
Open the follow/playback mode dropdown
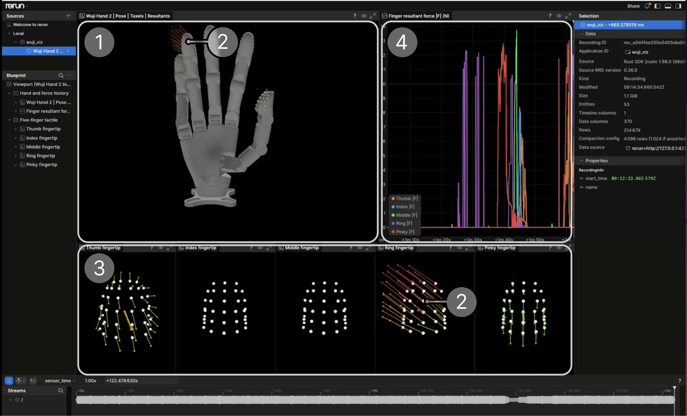(21, 381)
